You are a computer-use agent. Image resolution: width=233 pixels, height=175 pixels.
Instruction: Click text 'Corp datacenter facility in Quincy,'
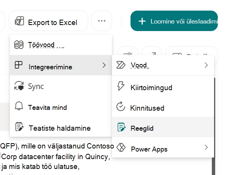coord(56,156)
